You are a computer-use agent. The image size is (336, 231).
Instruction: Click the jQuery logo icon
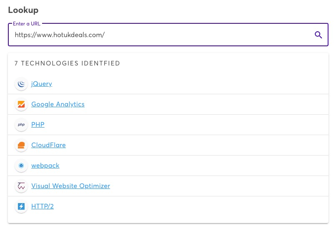(x=21, y=84)
